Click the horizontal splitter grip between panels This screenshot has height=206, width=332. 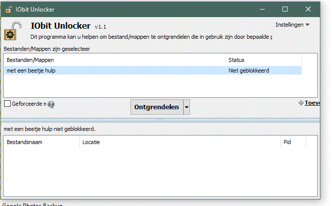coord(160,119)
